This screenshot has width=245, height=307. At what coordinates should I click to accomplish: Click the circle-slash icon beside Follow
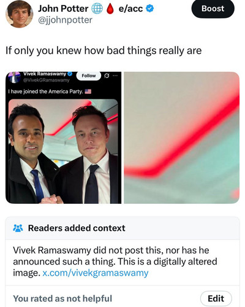(x=107, y=76)
